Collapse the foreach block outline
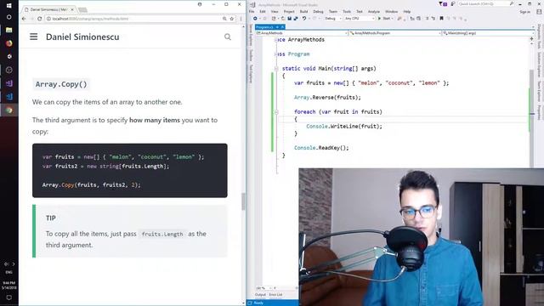The width and height of the screenshot is (544, 306). pos(276,112)
